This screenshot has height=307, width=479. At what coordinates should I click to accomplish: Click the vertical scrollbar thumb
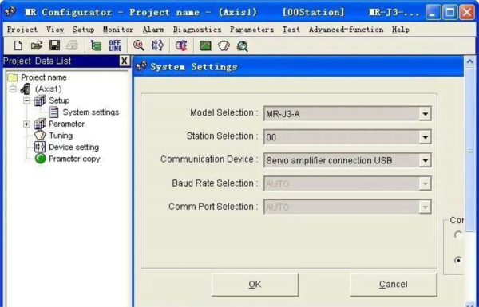tap(470, 150)
